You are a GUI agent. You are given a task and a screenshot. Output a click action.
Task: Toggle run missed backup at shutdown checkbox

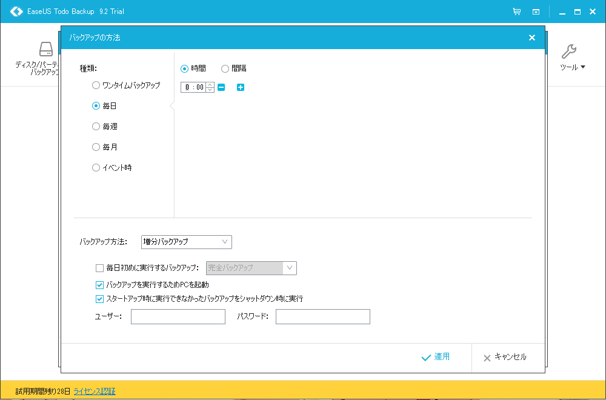point(100,299)
